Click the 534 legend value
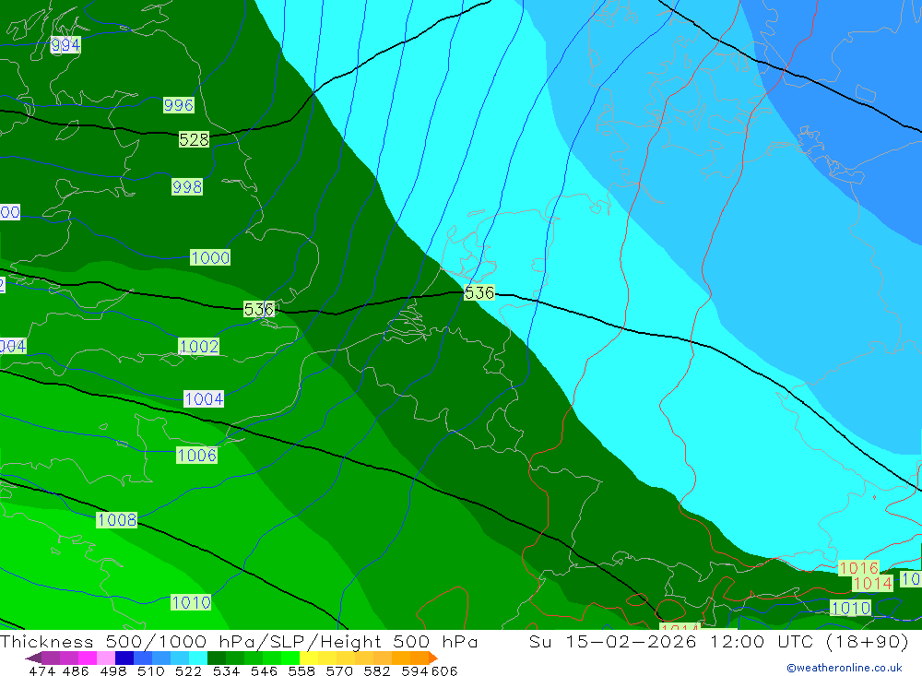Viewport: 922px width, 676px height. click(226, 671)
